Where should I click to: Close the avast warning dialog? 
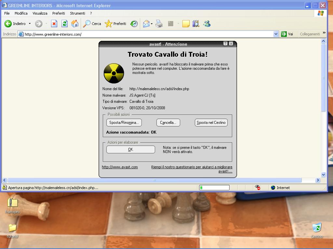coord(231,43)
